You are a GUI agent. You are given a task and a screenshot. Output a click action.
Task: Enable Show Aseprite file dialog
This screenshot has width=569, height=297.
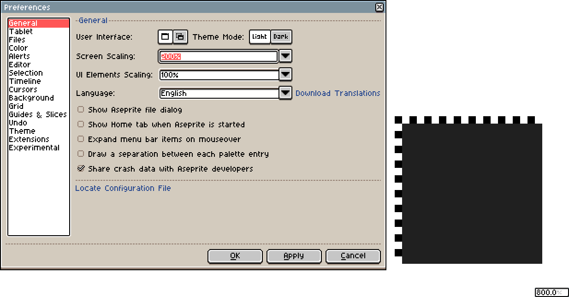[x=130, y=110]
